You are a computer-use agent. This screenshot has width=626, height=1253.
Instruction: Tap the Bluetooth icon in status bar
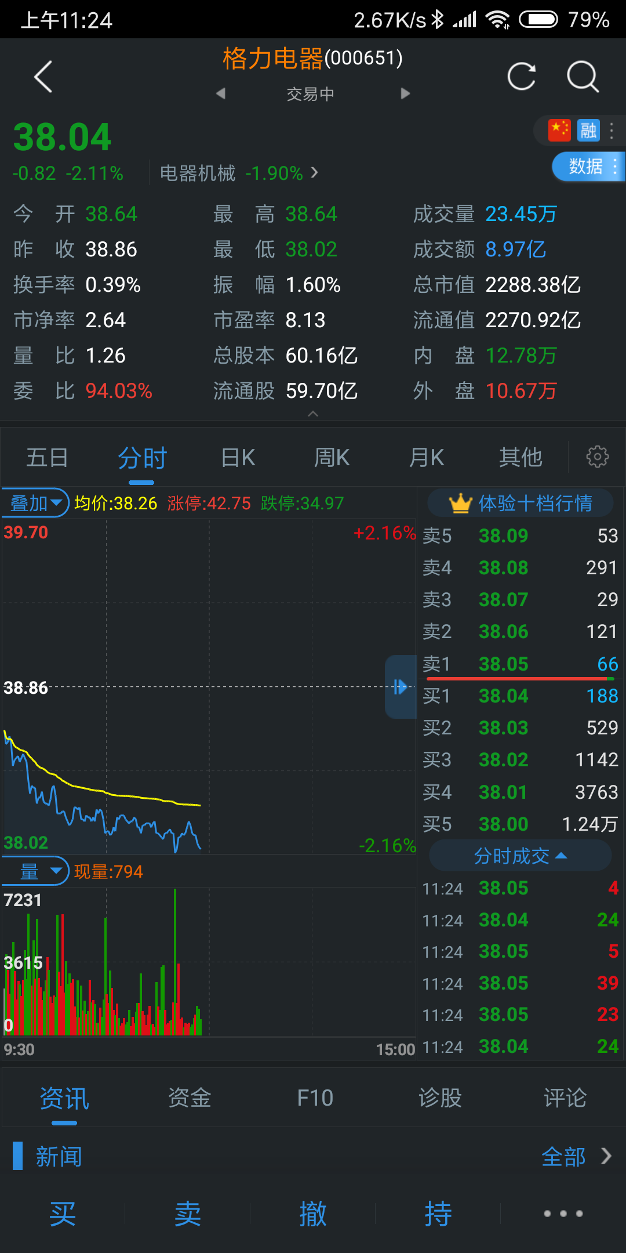(x=438, y=20)
